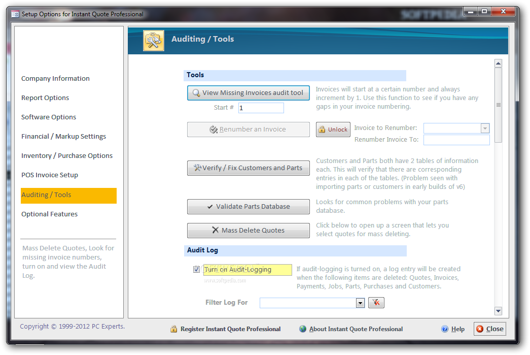The width and height of the screenshot is (530, 355).
Task: Select the Auditing / Tools menu item
Action: point(68,195)
